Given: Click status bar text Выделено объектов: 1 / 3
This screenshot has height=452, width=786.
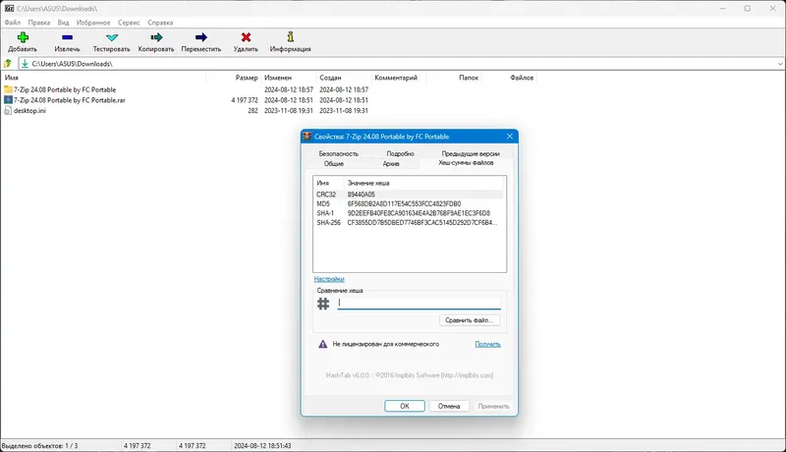Looking at the screenshot, I should click(39, 445).
